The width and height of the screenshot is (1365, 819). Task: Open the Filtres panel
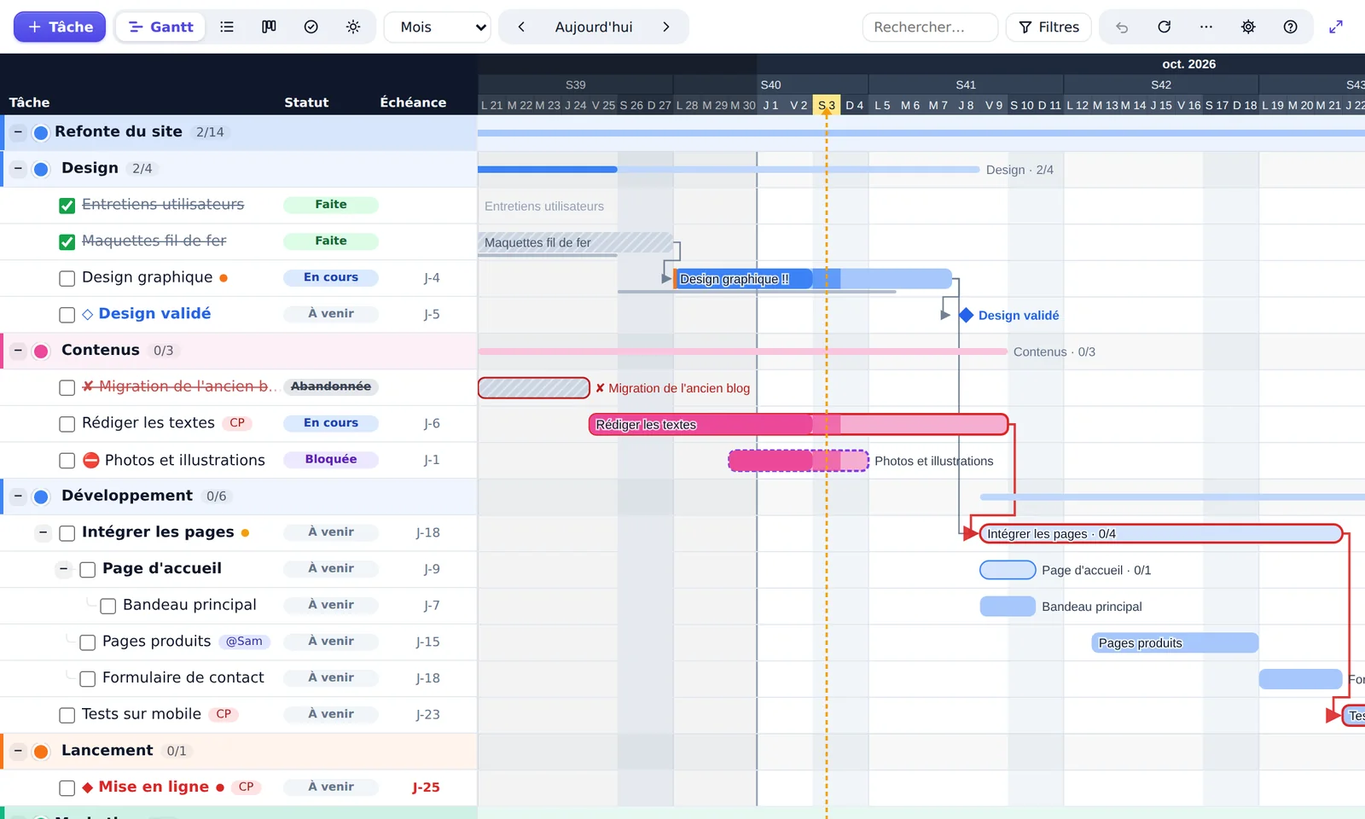pyautogui.click(x=1048, y=27)
